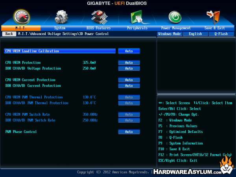236x177 pixels.
Task: Select DDR CH(A/B) PWM Switch Rate label
Action: pos(30,120)
